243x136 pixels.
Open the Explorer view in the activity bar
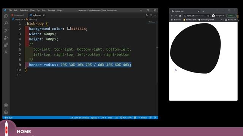click(x=6, y=16)
